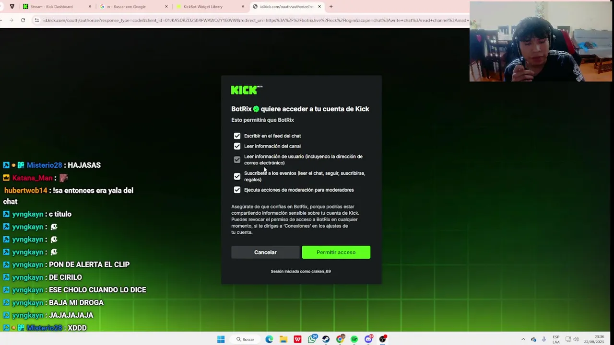Close the id.kick.com authorize tab
Viewport: 614px width, 345px height.
tap(319, 7)
